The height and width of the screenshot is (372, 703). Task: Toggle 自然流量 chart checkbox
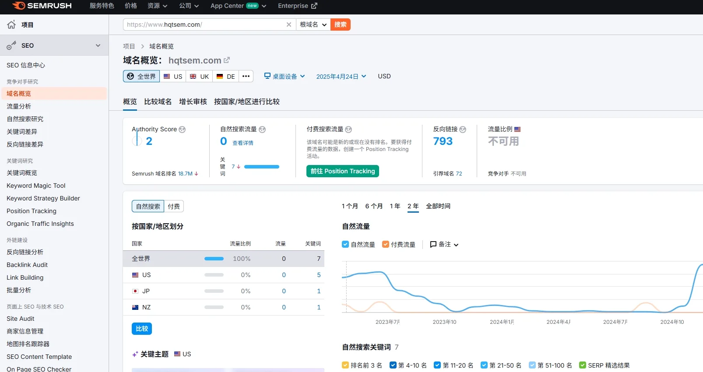coord(345,244)
